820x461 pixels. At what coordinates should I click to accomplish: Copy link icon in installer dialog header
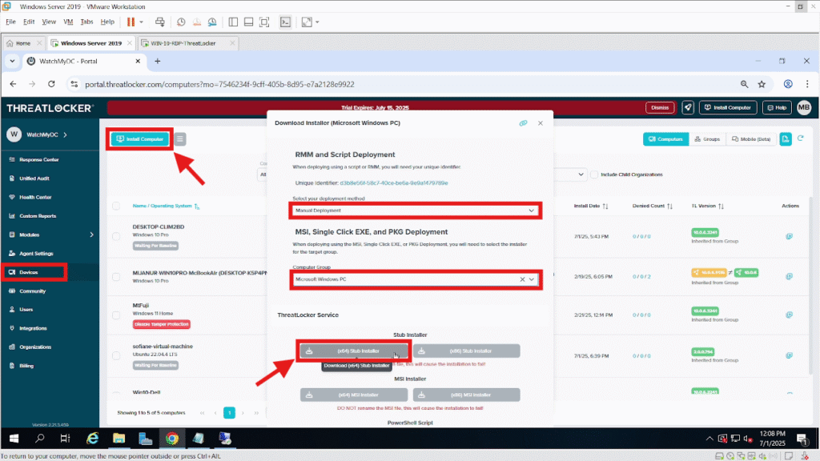(x=523, y=123)
